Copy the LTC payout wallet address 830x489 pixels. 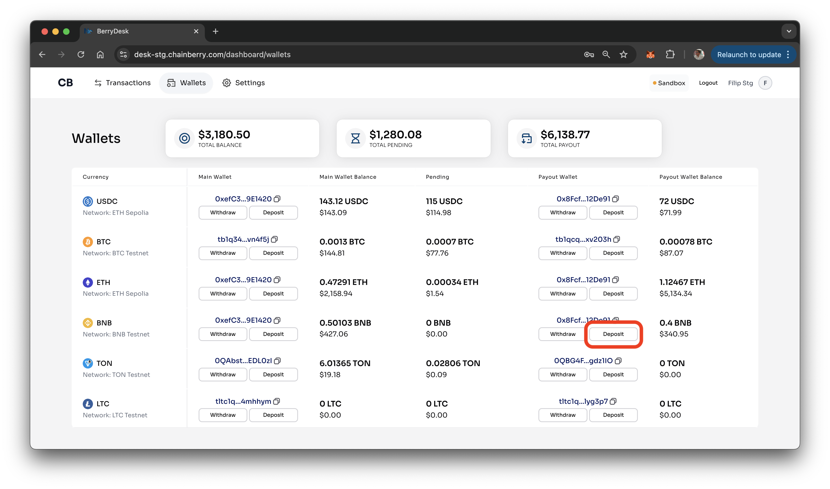(613, 401)
